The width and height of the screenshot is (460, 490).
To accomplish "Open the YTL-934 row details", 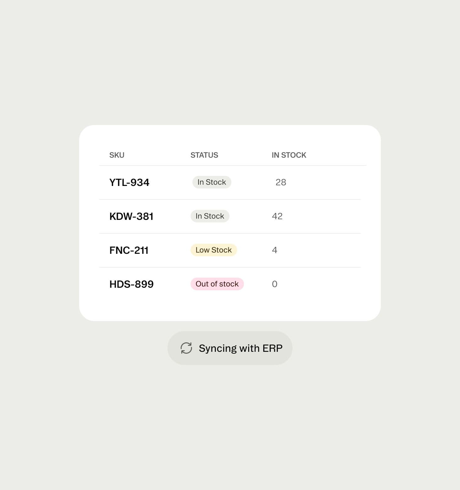I will 129,182.
